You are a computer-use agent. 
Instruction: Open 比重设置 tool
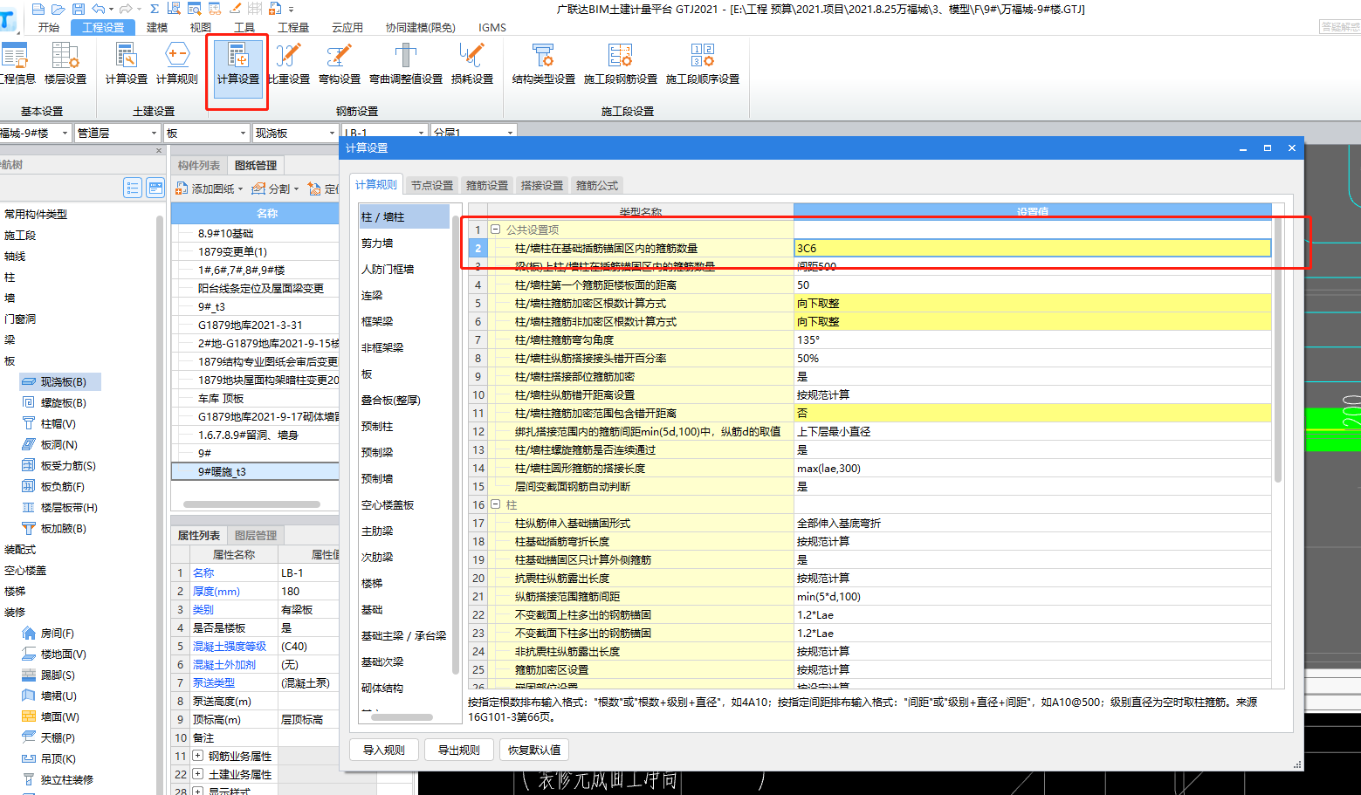click(x=289, y=64)
